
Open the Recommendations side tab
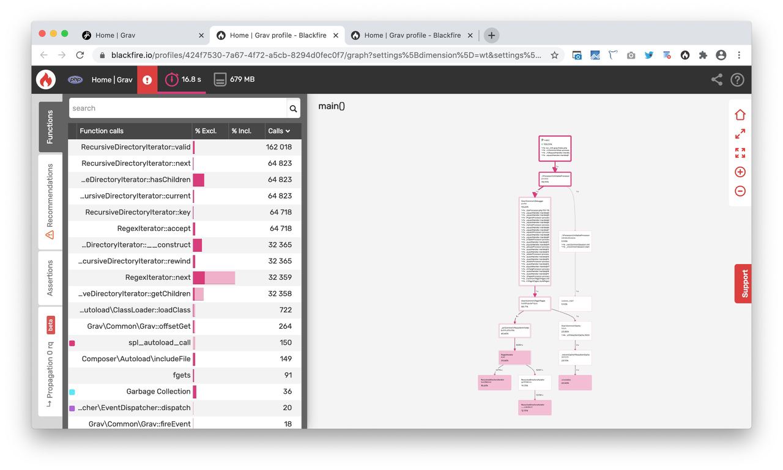pos(50,202)
